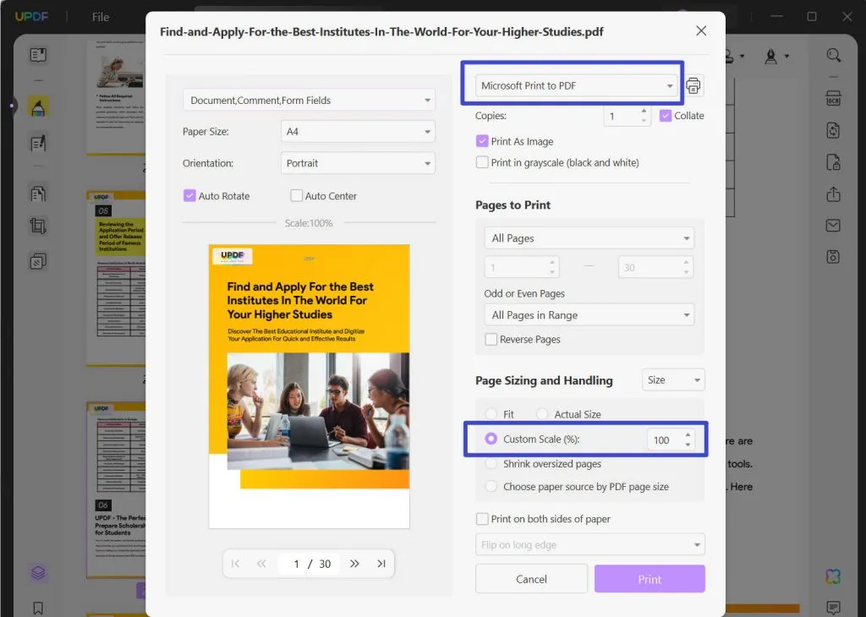Toggle the Collate checkbox

pyautogui.click(x=666, y=115)
